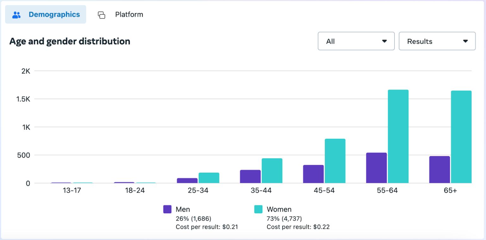
Task: Hide the Women data by clicking its legend
Action: pyautogui.click(x=259, y=209)
